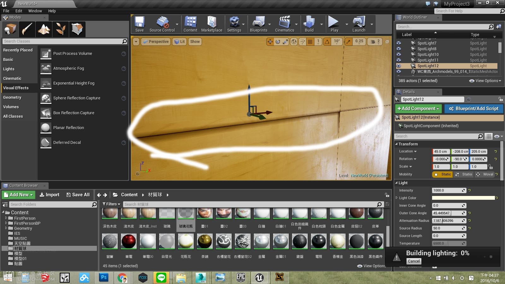Screen dimensions: 505x284
Task: Select the Place mode icon
Action: point(10,29)
